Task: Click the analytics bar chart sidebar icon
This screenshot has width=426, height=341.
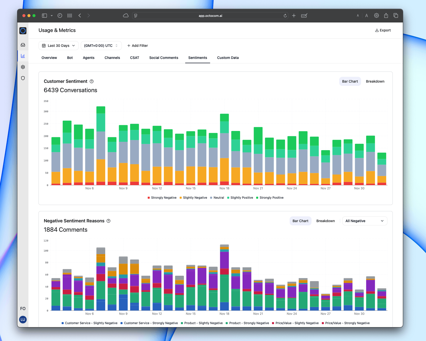Action: (x=23, y=56)
